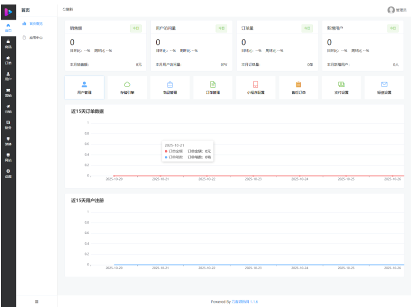Click the 今日 tag on 用户访问量 card
The image size is (411, 307).
pyautogui.click(x=221, y=28)
